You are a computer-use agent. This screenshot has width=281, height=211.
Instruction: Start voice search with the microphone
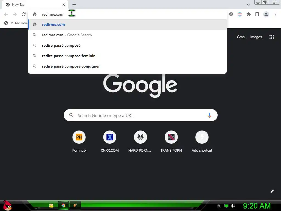pos(209,115)
